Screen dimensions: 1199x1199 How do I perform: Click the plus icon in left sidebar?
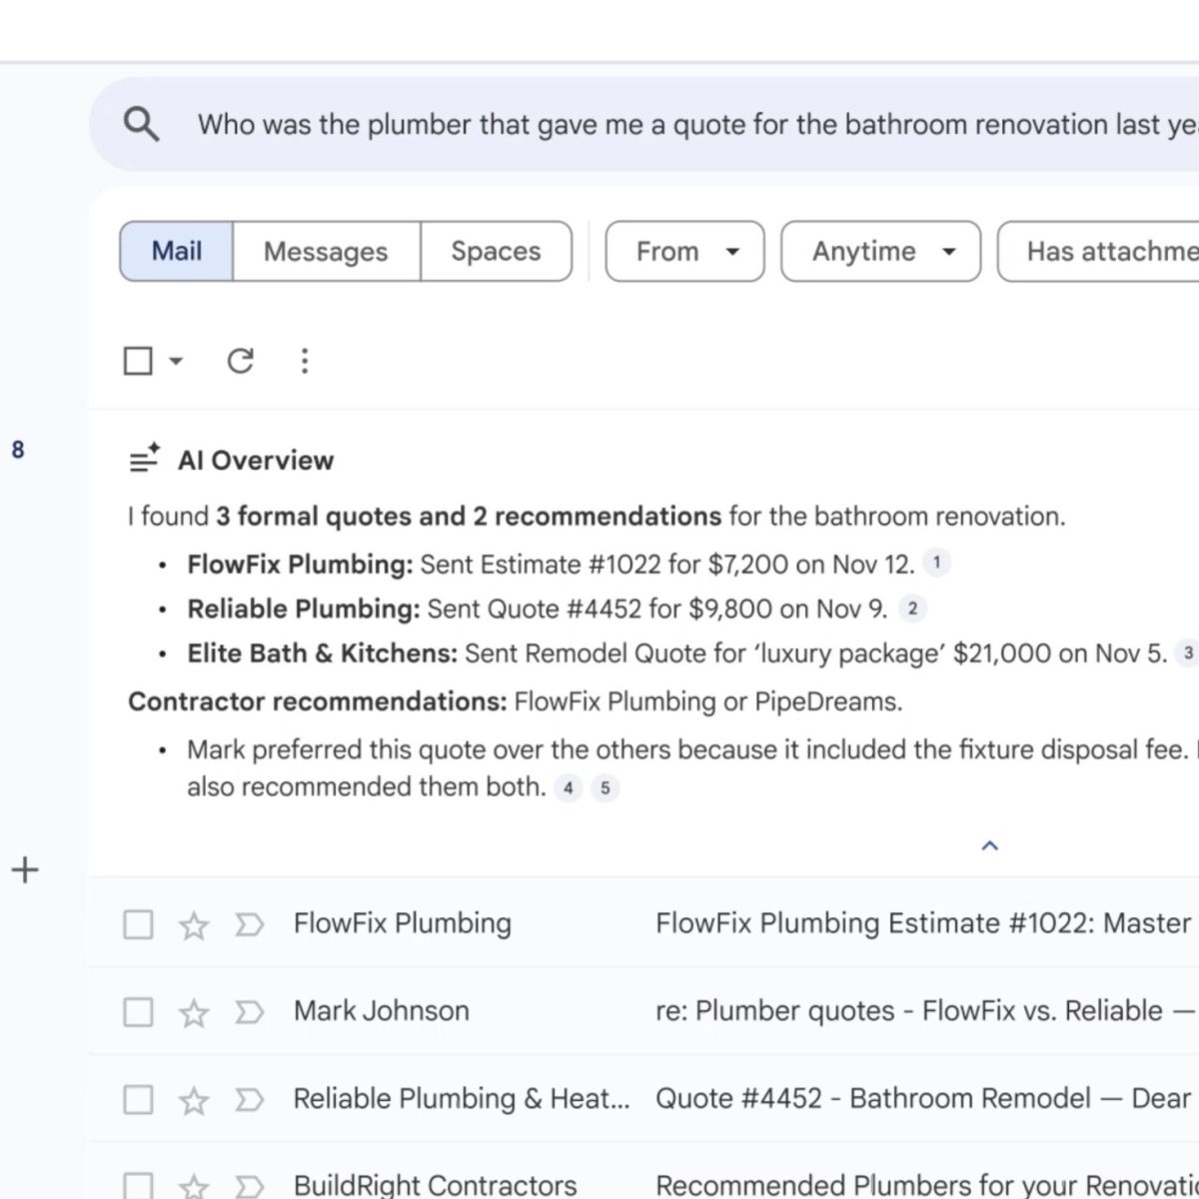point(25,870)
